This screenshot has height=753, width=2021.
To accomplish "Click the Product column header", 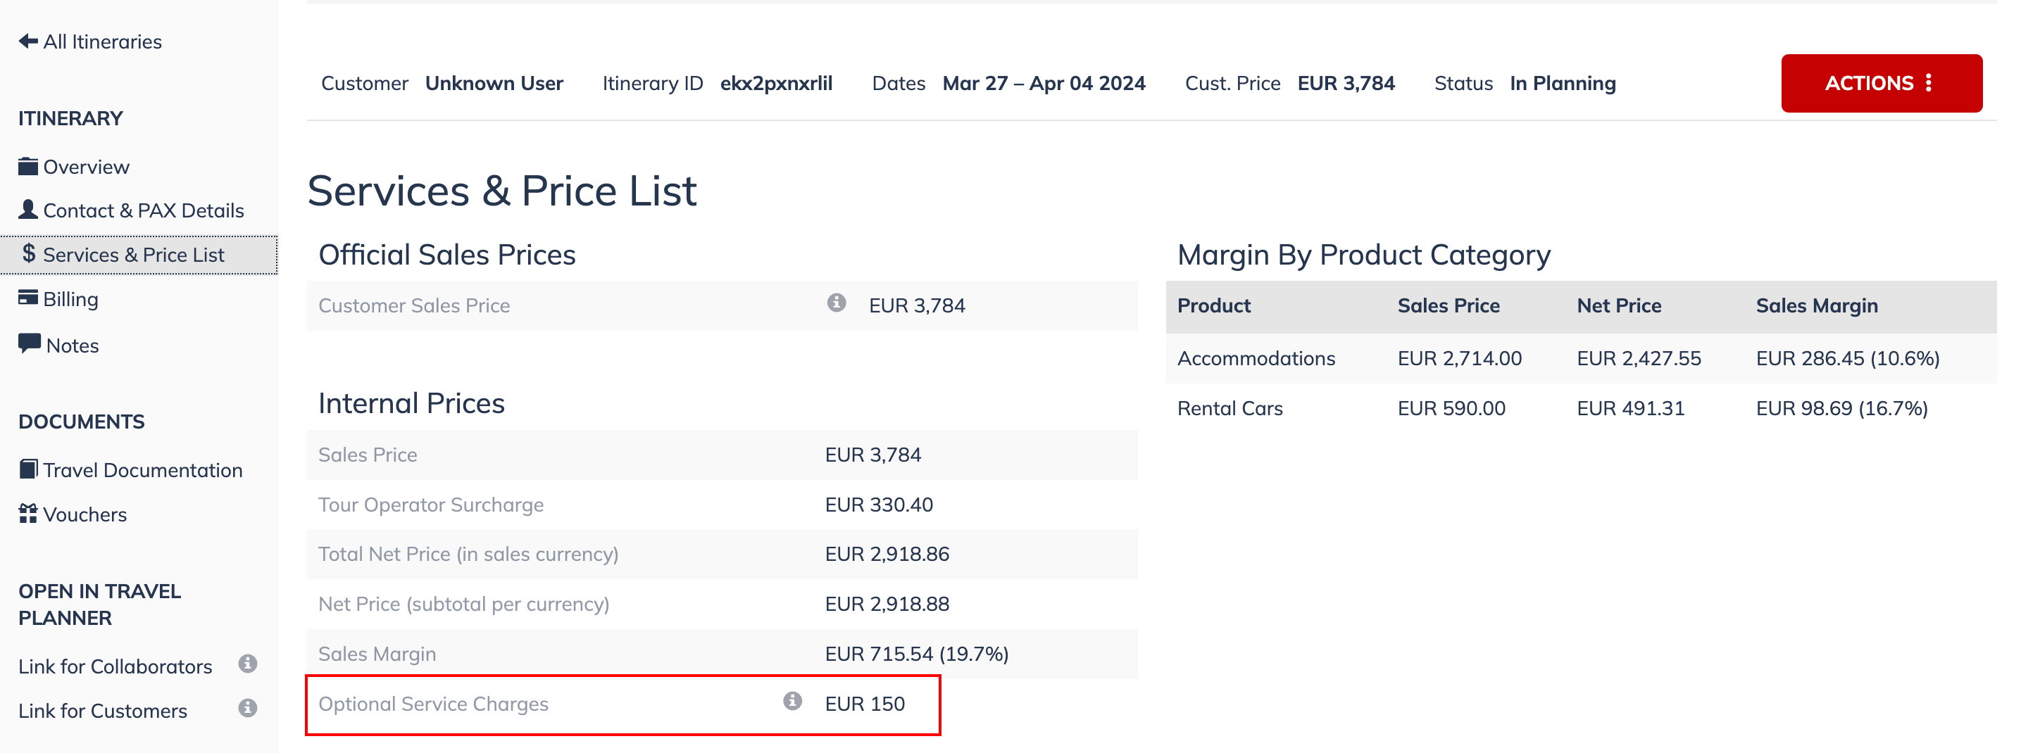I will 1214,306.
